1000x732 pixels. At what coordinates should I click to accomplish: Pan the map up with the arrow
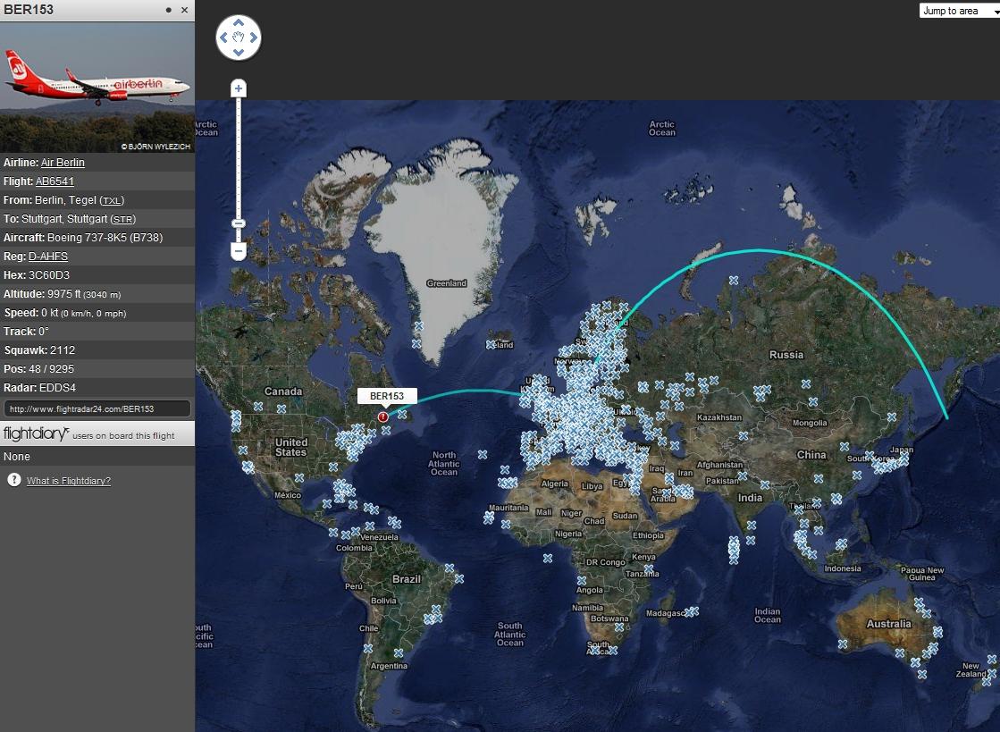[x=239, y=22]
